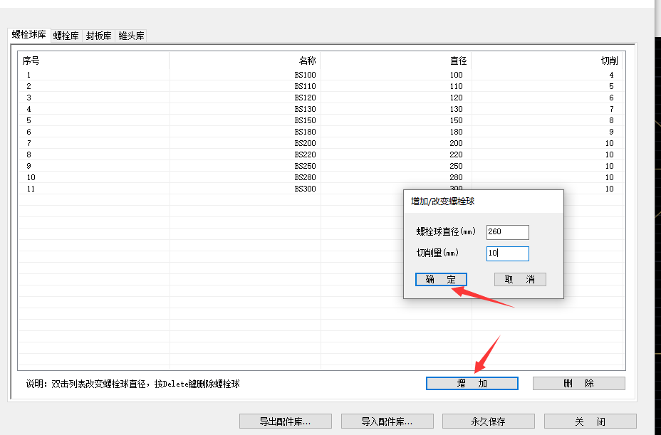Click cutting value 4 in BS100 row
The width and height of the screenshot is (661, 435).
pyautogui.click(x=611, y=75)
